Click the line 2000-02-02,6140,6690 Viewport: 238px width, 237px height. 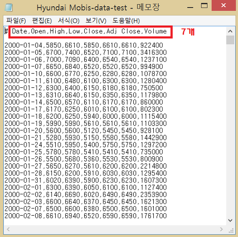coord(86,195)
